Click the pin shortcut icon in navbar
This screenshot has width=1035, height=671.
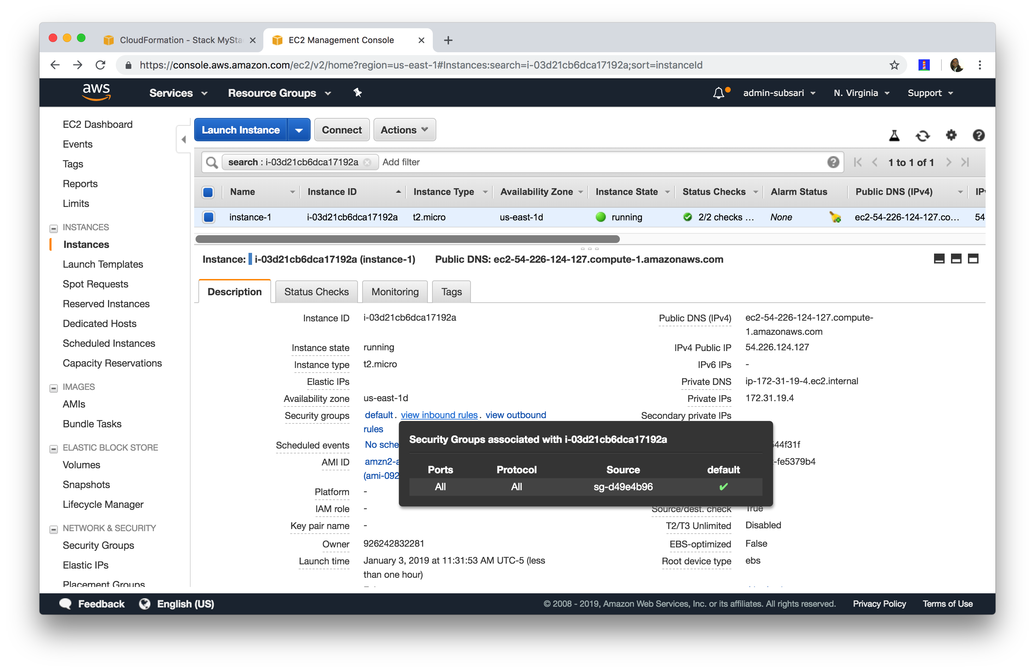pyautogui.click(x=358, y=93)
